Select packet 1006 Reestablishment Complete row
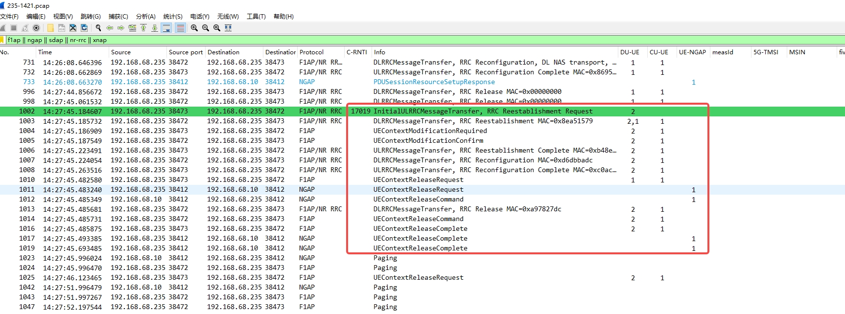The image size is (845, 314). coord(422,151)
